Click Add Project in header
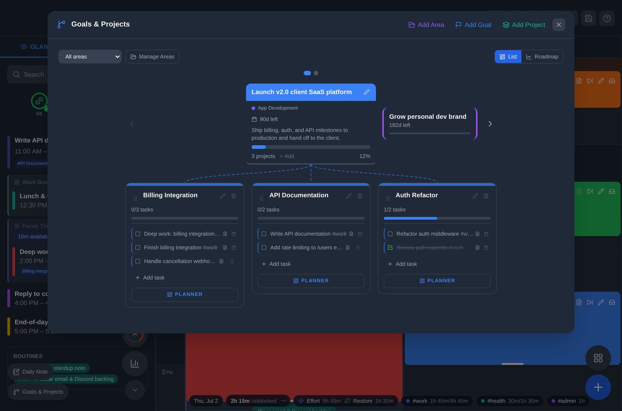This screenshot has height=411, width=622. pyautogui.click(x=524, y=25)
